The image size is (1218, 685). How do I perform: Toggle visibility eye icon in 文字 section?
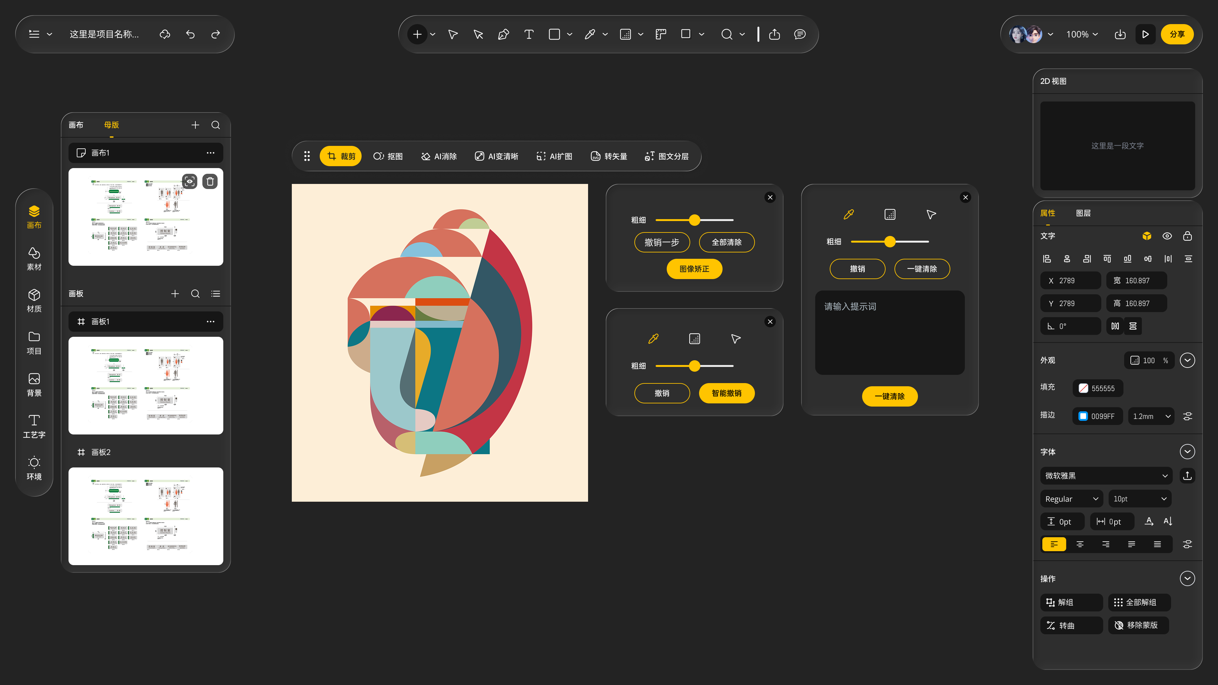pos(1167,236)
